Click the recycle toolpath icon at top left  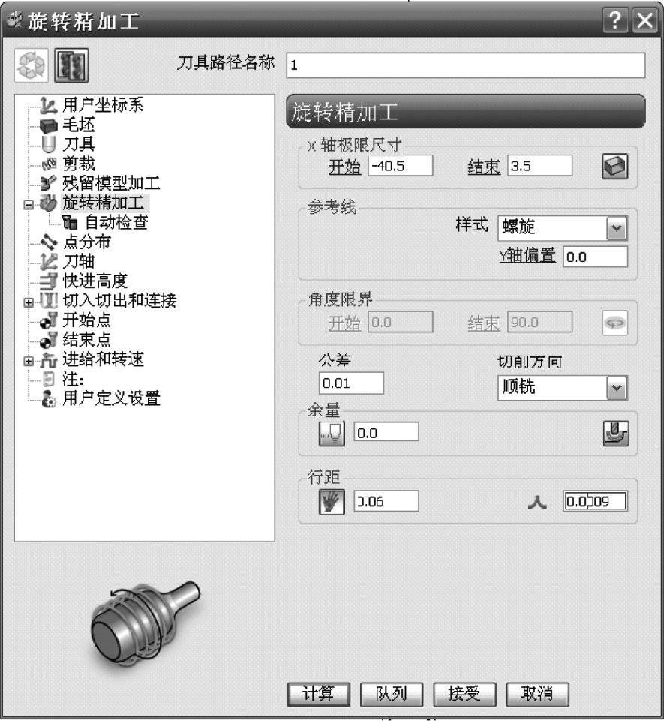coord(32,65)
